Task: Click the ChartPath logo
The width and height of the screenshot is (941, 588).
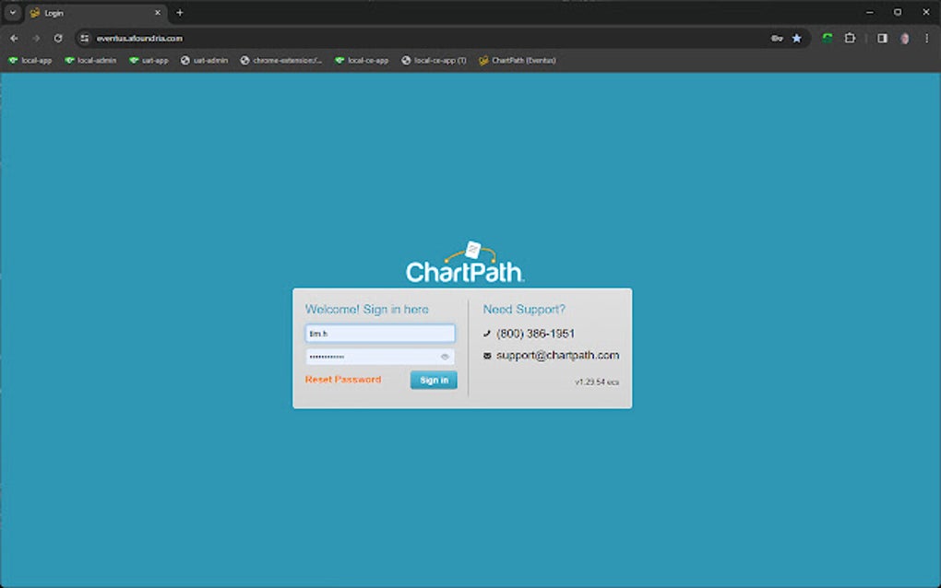Action: [464, 263]
